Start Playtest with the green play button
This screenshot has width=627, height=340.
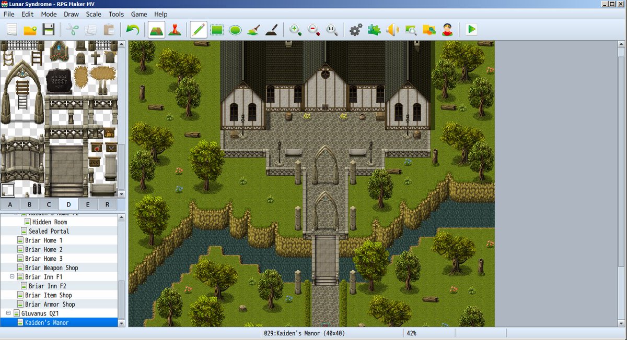click(472, 30)
